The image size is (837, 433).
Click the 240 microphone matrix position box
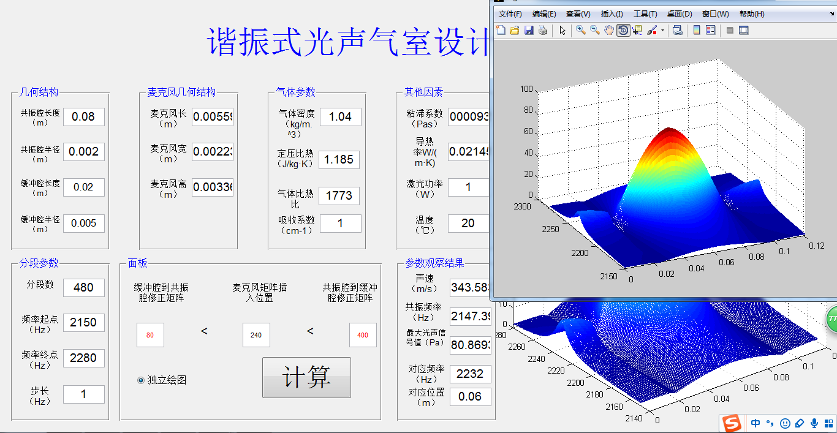pyautogui.click(x=256, y=335)
